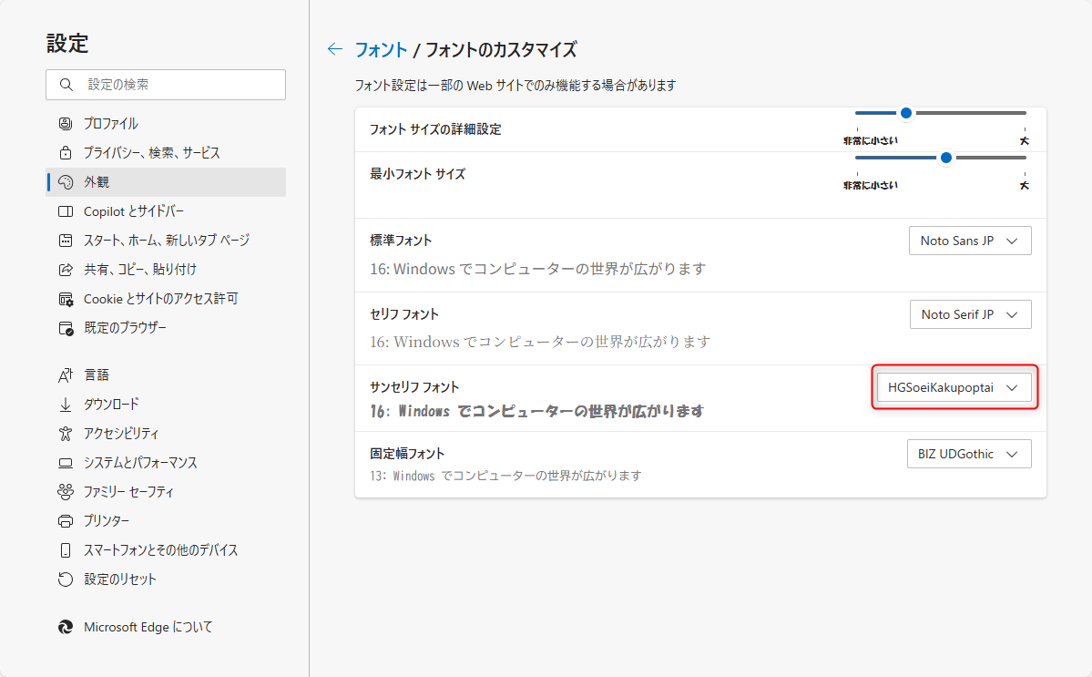Image resolution: width=1092 pixels, height=677 pixels.
Task: Click the lock icon for プライバシー、検索、サービス
Action: (66, 152)
